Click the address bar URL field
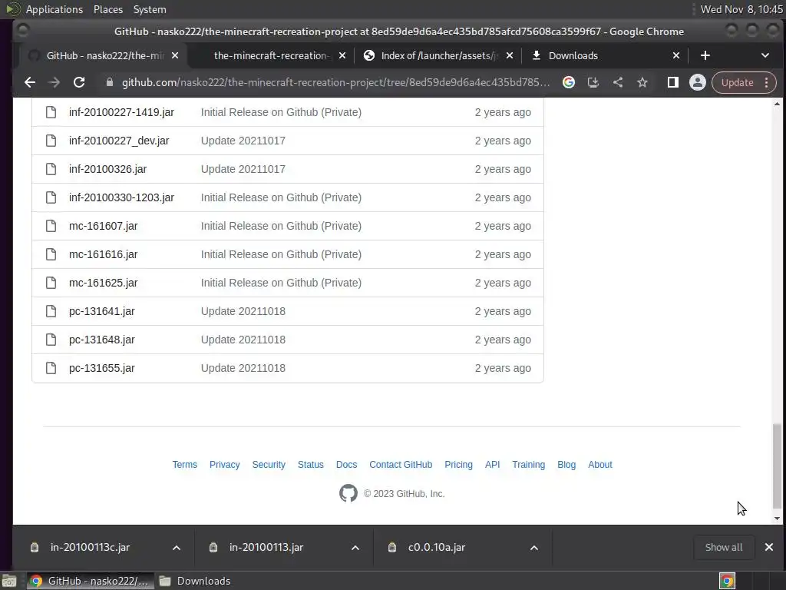The height and width of the screenshot is (590, 786). tap(335, 82)
